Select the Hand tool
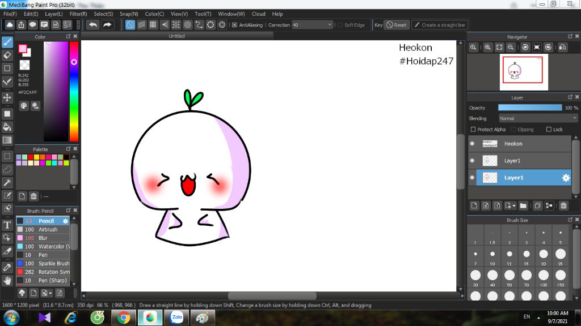The height and width of the screenshot is (326, 581). 7,281
